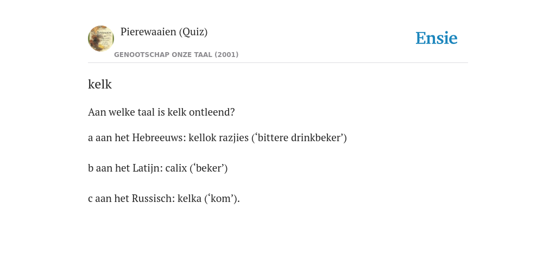Click the translation 'beker'
Screen dimensions: 556x278
[x=208, y=168]
